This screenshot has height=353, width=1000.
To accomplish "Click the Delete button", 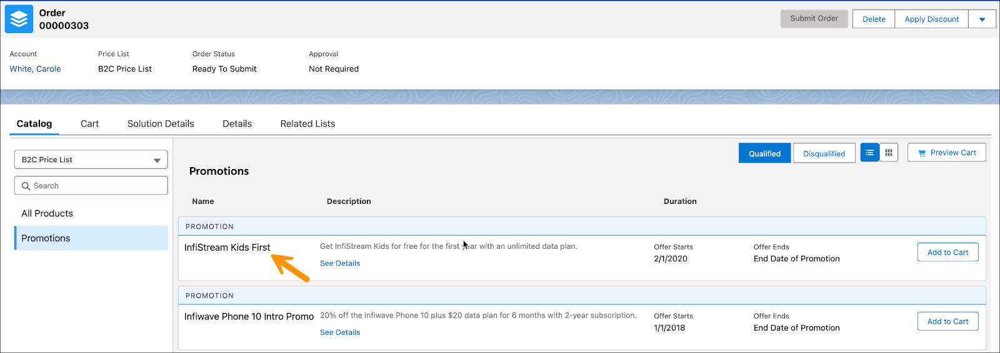I will coord(874,19).
